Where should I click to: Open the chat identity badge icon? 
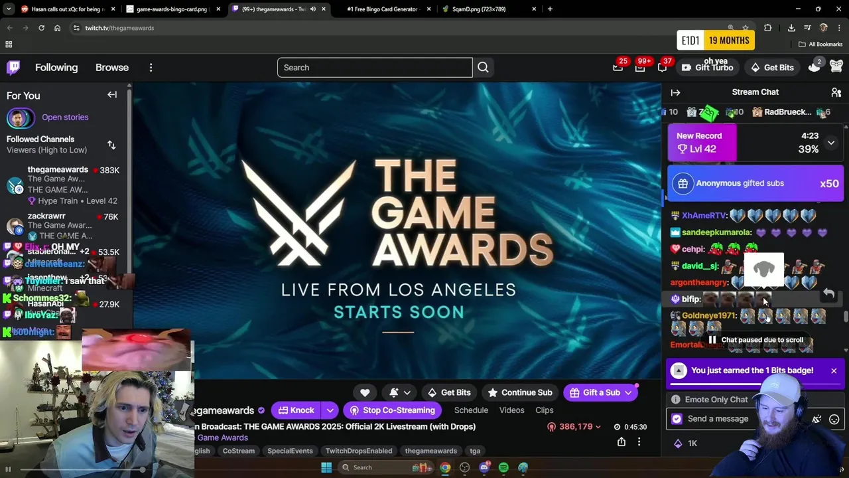click(677, 419)
